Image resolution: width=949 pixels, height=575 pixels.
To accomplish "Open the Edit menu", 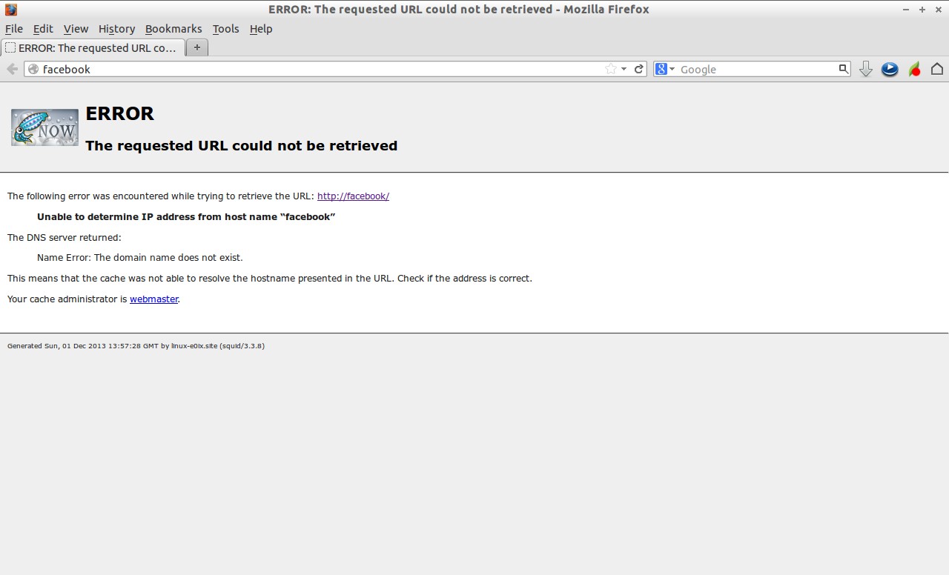I will click(43, 29).
